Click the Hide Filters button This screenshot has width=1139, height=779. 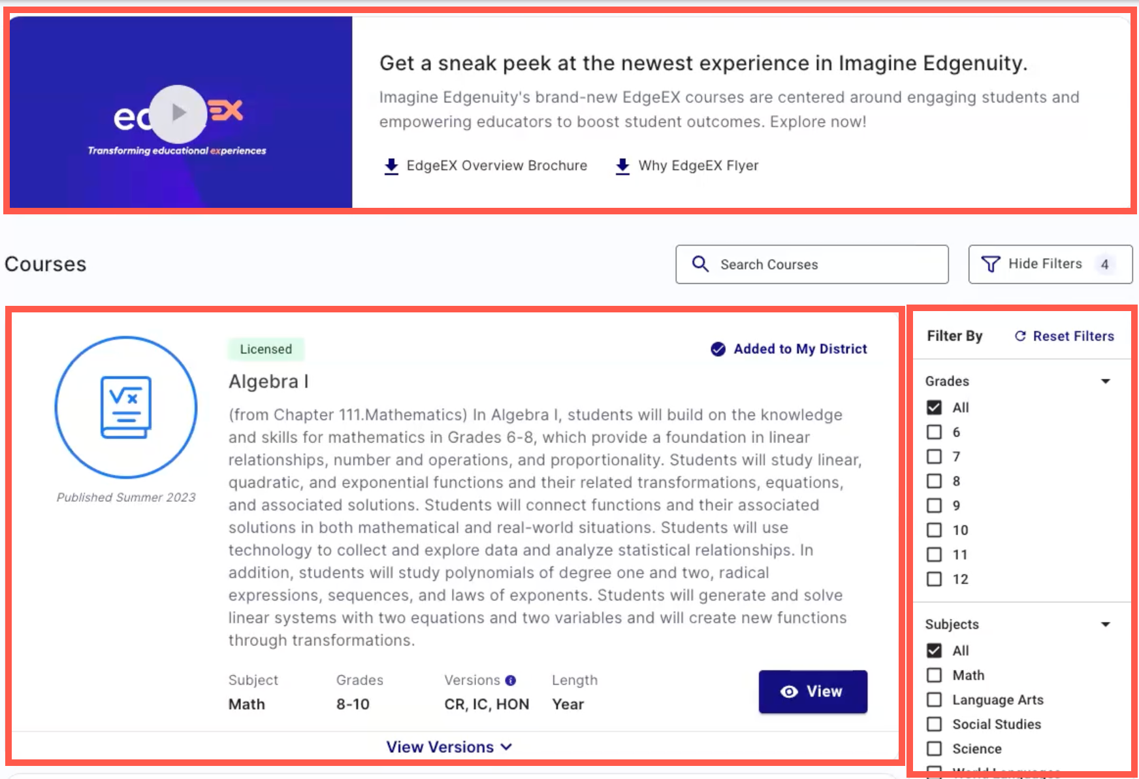[1050, 264]
